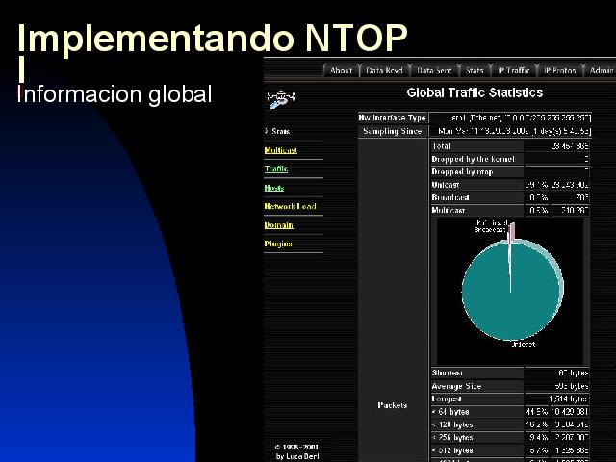
Task: Open the Data Sent tab
Action: pos(434,70)
